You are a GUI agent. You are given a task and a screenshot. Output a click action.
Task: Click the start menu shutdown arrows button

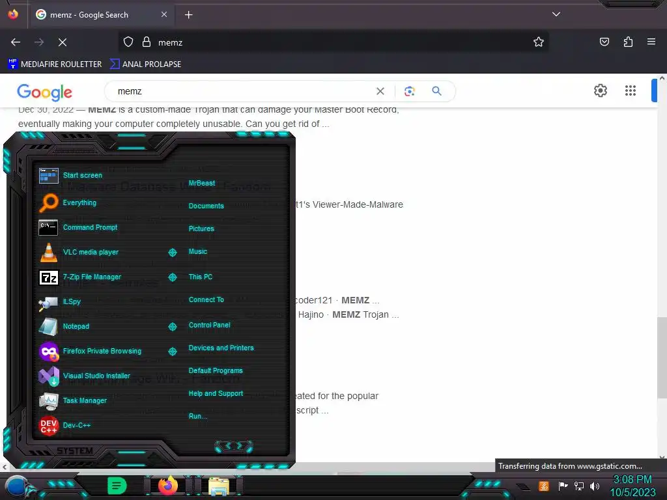pyautogui.click(x=234, y=446)
